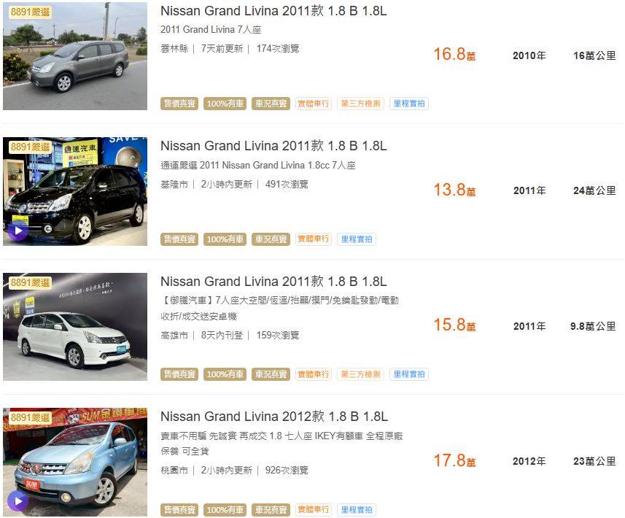
Task: Click 第三方檢測 tag on first listing
Action: (360, 104)
